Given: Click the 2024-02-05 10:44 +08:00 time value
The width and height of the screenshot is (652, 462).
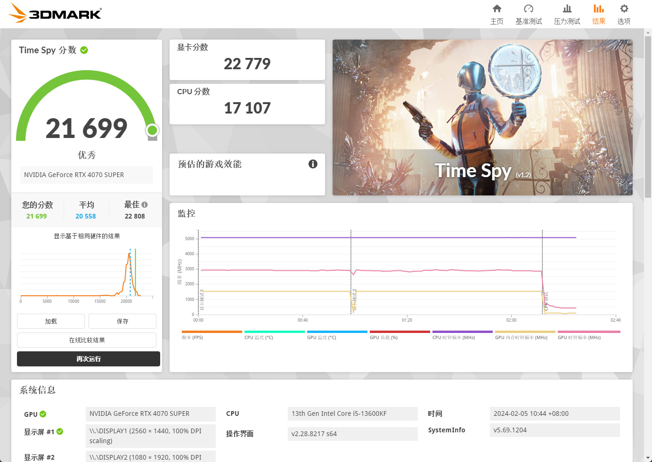Looking at the screenshot, I should [x=555, y=413].
